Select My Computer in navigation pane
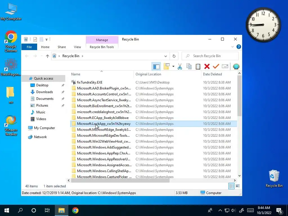Image resolution: width=288 pixels, height=216 pixels. (x=44, y=128)
